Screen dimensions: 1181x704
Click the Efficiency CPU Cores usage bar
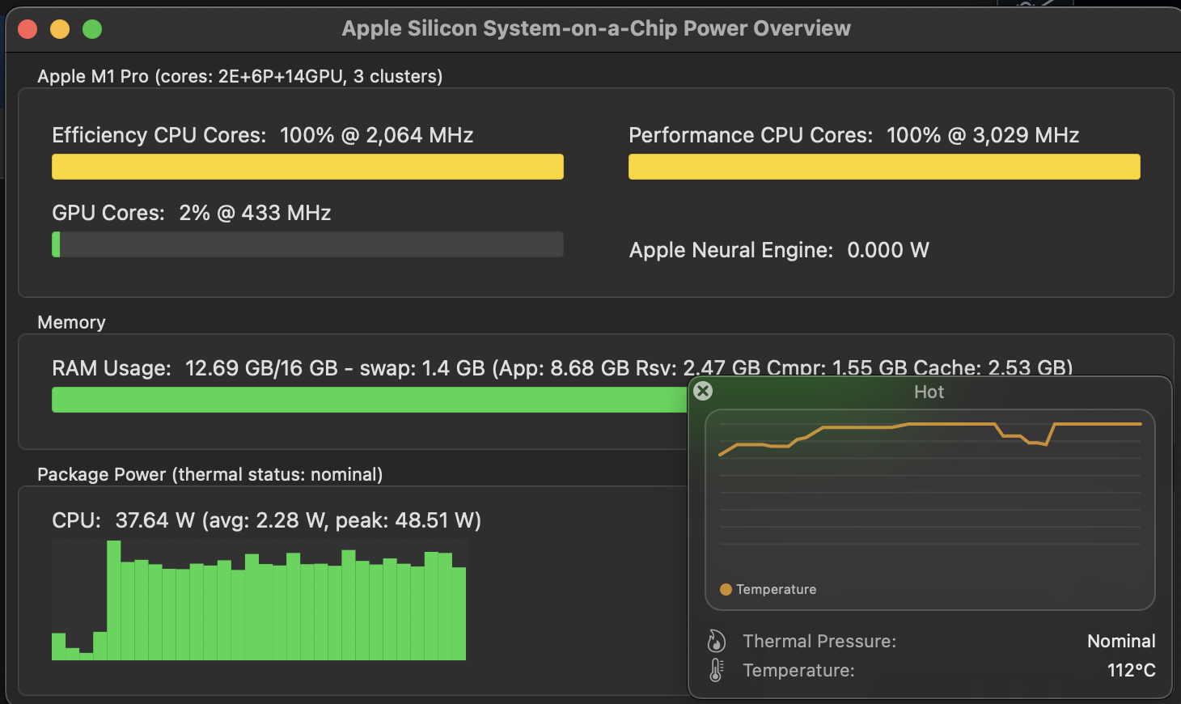pos(307,167)
